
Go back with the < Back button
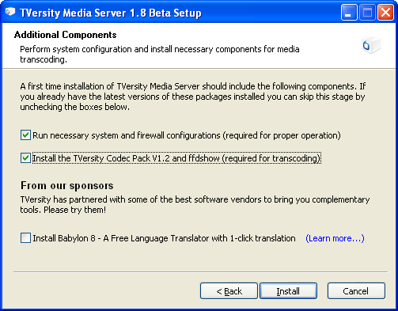(x=229, y=291)
